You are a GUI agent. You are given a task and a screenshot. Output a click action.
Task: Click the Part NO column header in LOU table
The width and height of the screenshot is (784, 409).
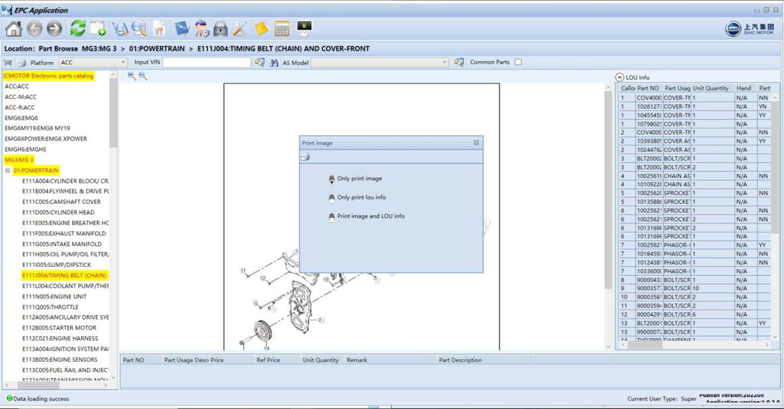[x=648, y=88]
